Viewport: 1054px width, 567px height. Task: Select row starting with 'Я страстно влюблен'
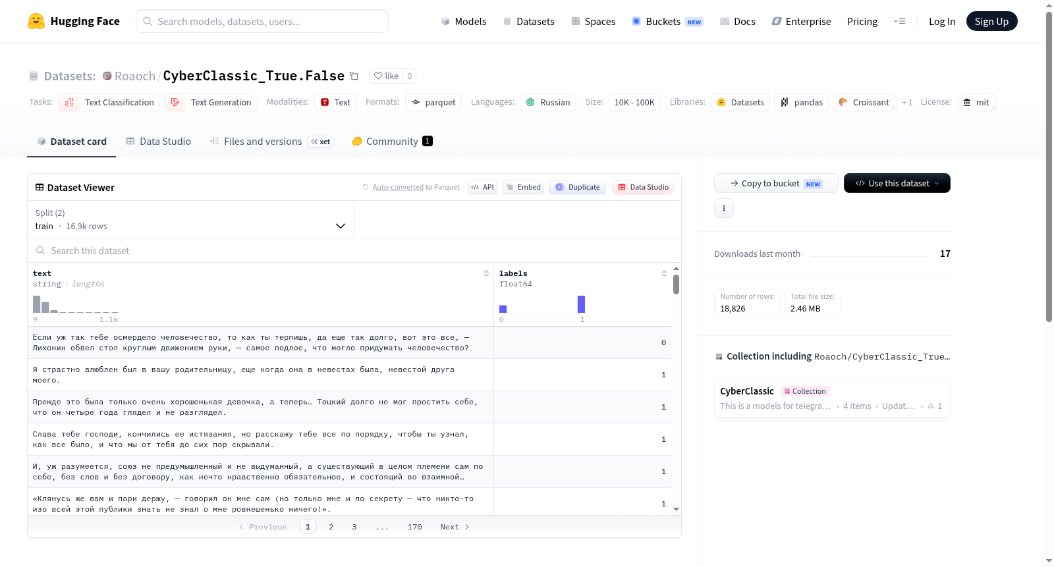tap(349, 375)
